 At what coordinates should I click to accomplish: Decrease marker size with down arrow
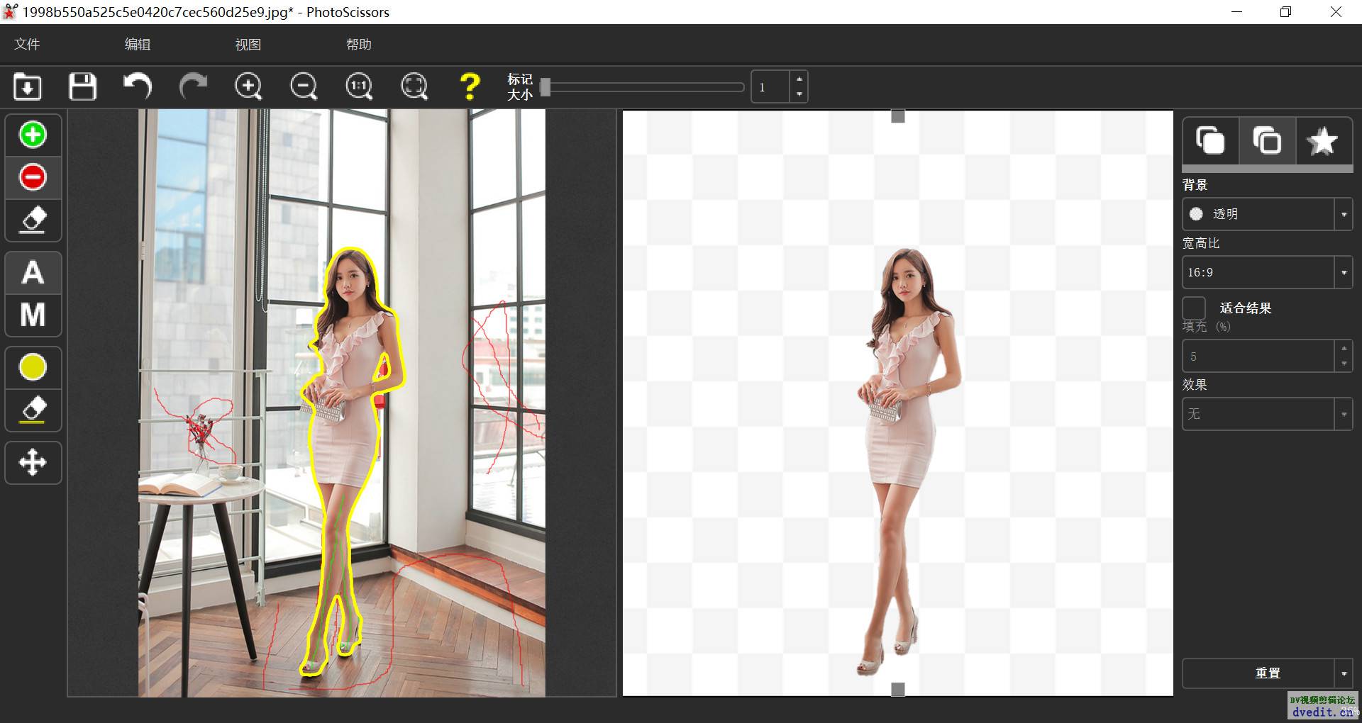[x=799, y=94]
